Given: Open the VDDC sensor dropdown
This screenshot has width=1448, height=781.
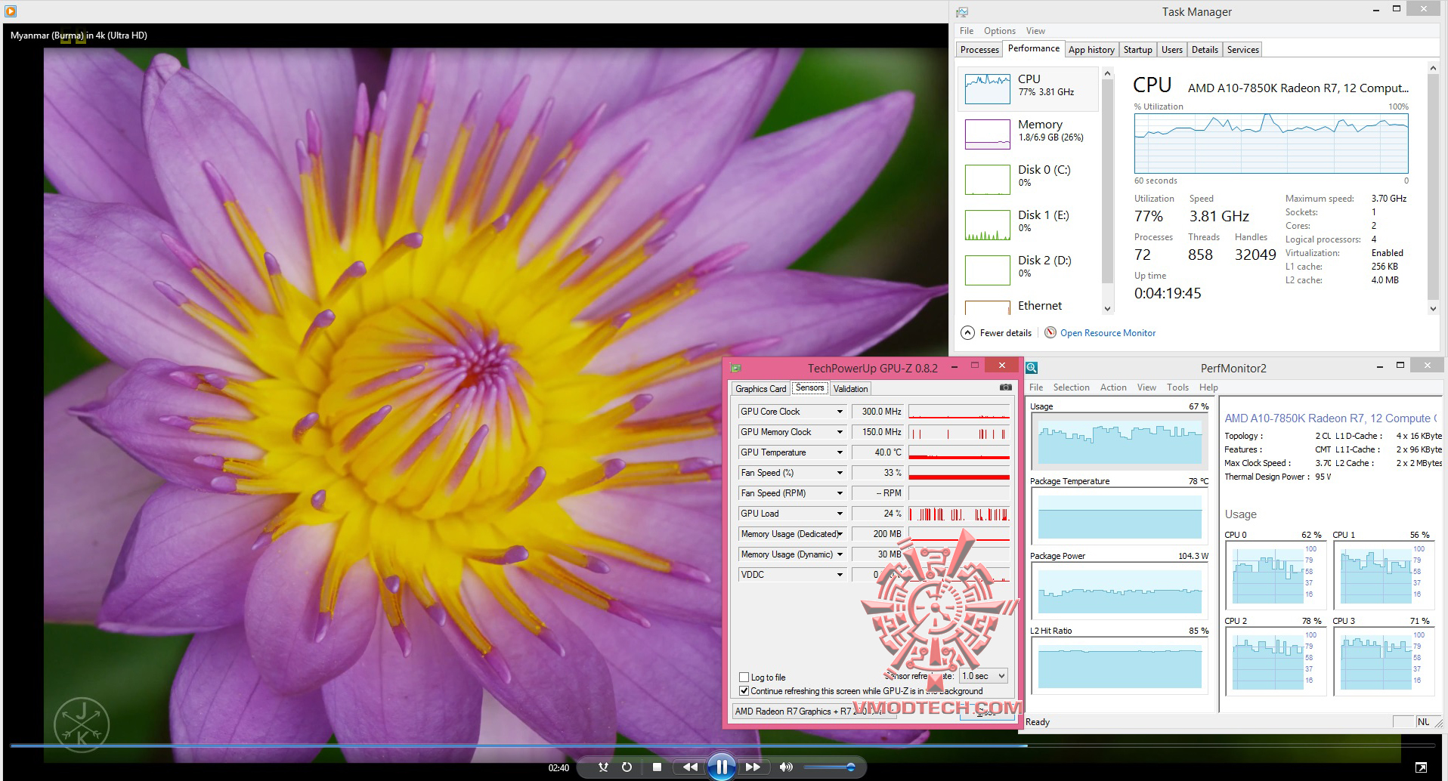Looking at the screenshot, I should click(x=840, y=575).
